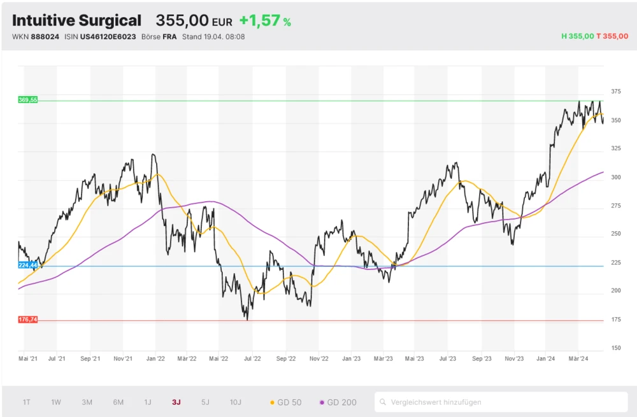The image size is (637, 417).
Task: Click the green +1,57 % change value
Action: coord(263,20)
